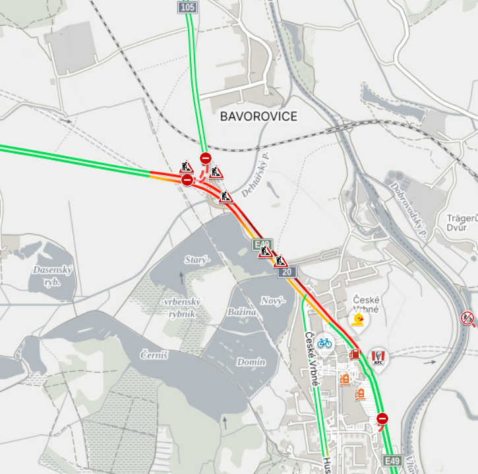Viewport: 478px width, 474px height.
Task: Click the red fuel station icon
Action: point(355,354)
